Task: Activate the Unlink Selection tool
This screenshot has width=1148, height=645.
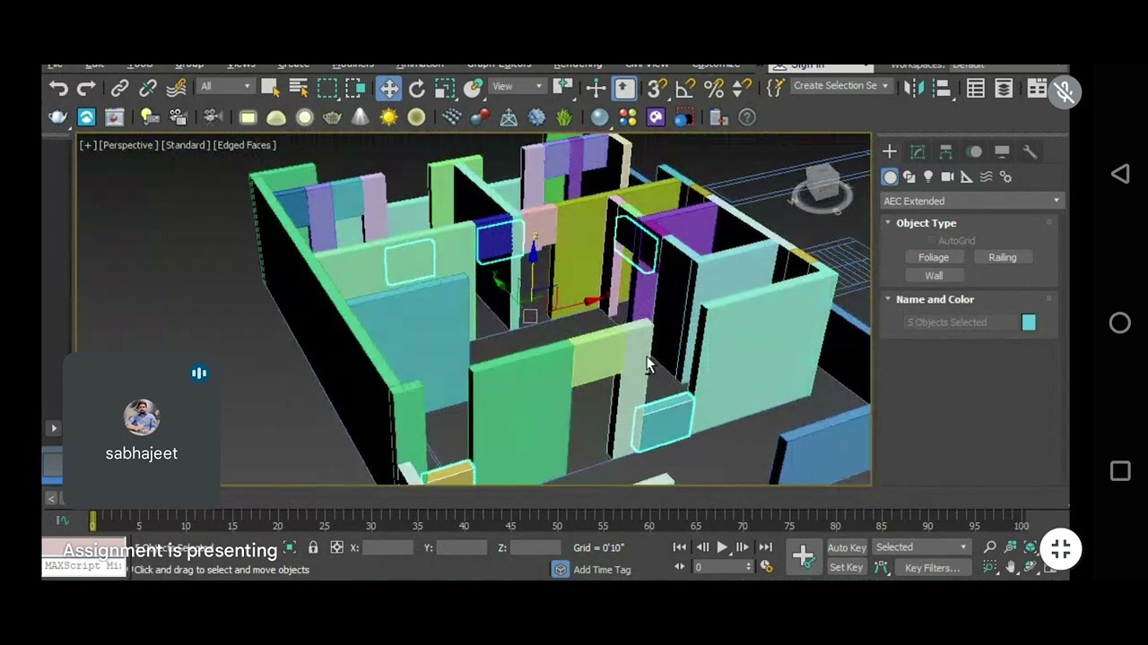Action: click(148, 88)
